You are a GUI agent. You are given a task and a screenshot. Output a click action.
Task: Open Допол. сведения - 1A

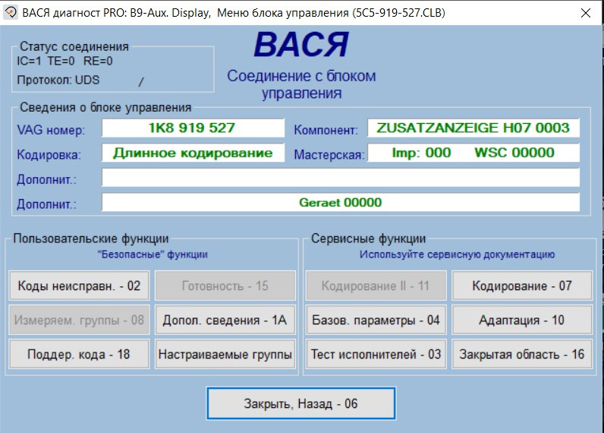225,320
